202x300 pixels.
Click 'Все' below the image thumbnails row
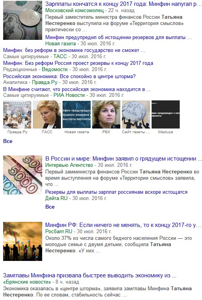(x=8, y=141)
